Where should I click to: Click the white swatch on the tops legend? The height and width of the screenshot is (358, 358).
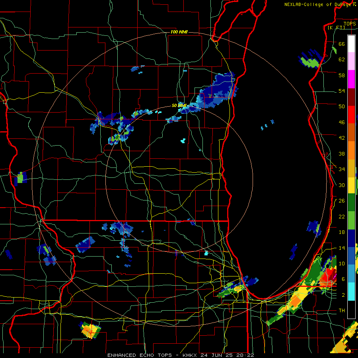point(351,44)
